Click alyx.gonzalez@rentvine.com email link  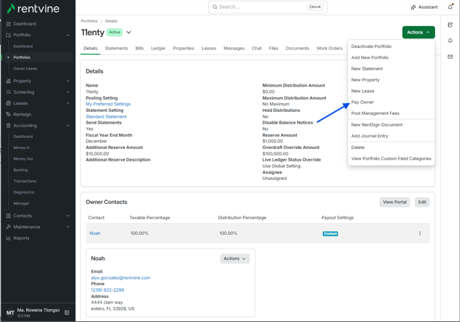[121, 278]
